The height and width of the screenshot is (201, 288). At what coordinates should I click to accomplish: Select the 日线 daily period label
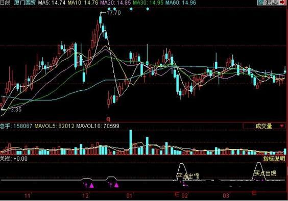point(5,3)
